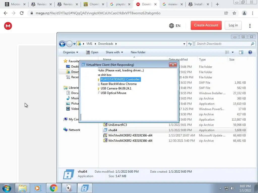Select PLAYSTATION(R)3 Controller in VirtualHere
258x193 pixels.
click(x=120, y=79)
